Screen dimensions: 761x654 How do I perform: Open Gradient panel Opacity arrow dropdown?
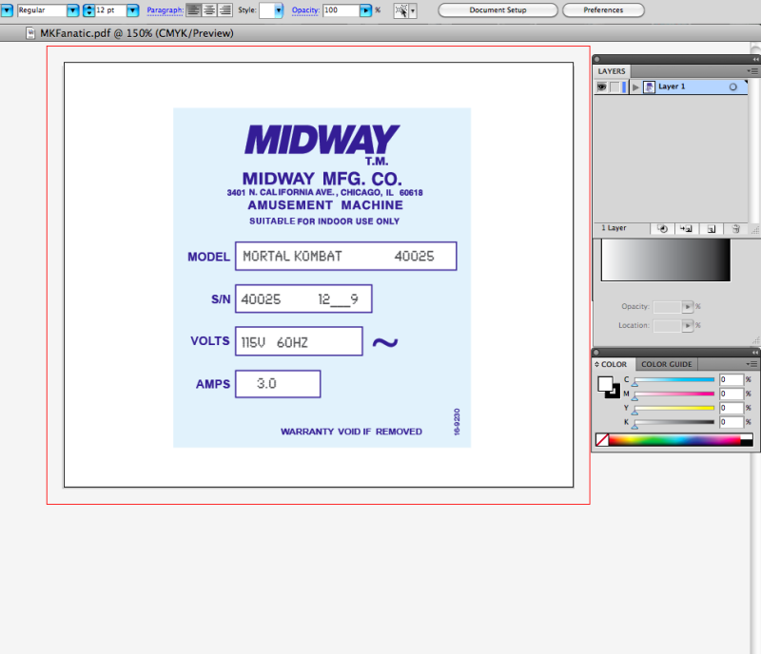687,307
